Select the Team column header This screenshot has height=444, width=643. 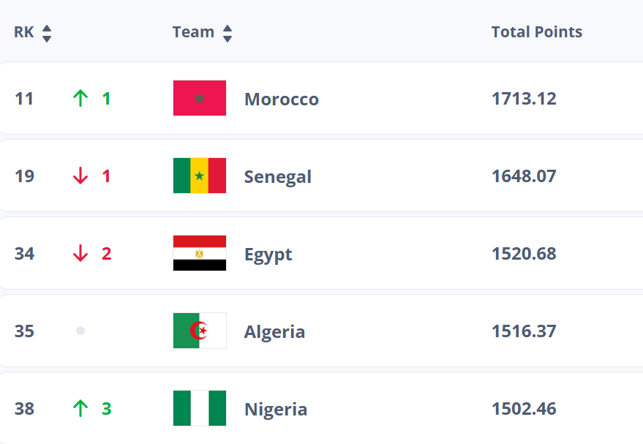(192, 32)
